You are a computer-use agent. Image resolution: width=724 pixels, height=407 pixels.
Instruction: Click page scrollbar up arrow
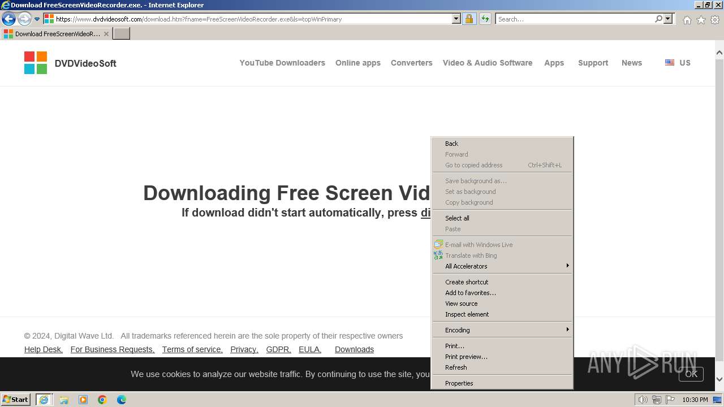pos(719,53)
